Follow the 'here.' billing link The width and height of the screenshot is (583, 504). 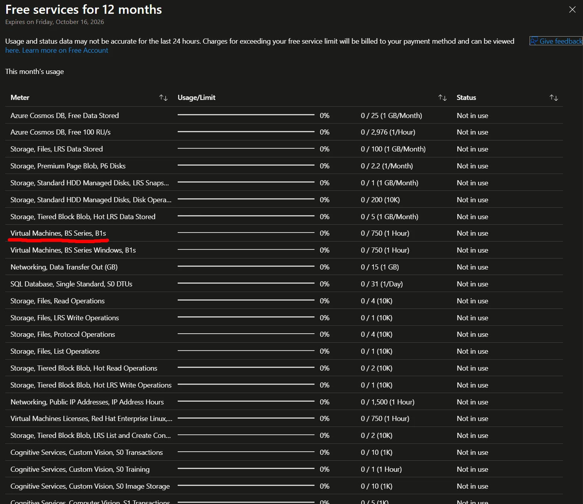tap(12, 50)
